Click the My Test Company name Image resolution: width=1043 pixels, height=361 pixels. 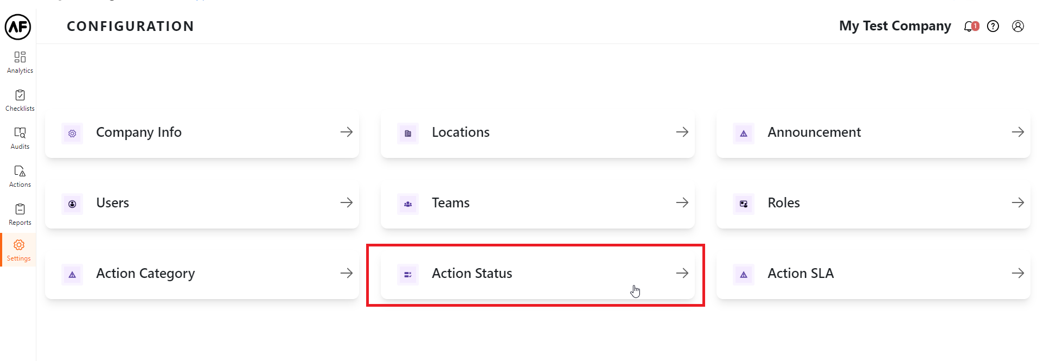[x=895, y=26]
